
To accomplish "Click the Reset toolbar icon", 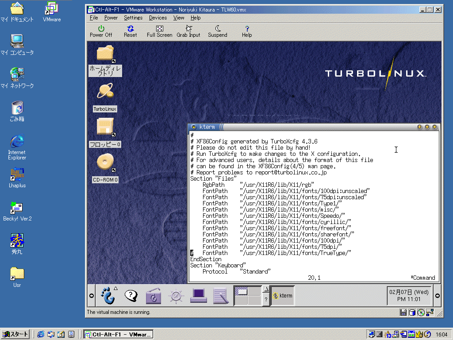I will [131, 31].
